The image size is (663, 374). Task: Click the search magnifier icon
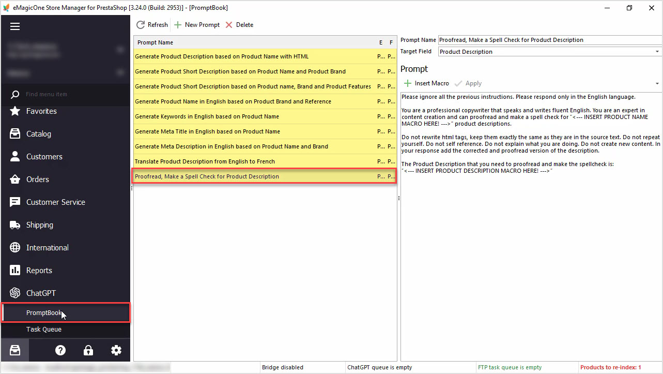(x=15, y=94)
